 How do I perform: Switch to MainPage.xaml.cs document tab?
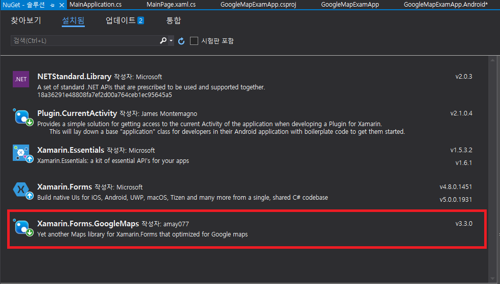[x=171, y=5]
